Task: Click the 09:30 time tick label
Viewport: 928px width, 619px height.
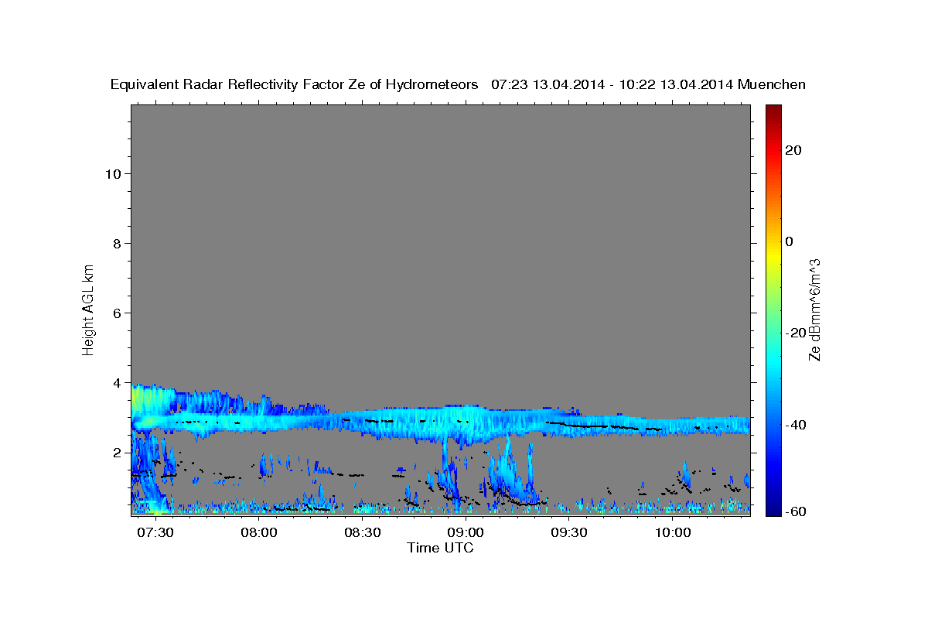Action: (569, 534)
